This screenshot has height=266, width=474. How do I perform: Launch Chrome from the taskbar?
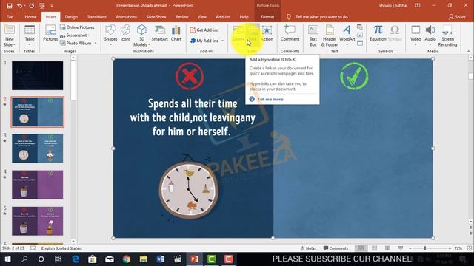click(x=127, y=259)
